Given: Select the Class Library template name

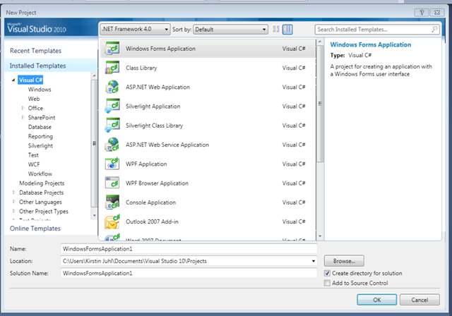Looking at the screenshot, I should (x=141, y=68).
